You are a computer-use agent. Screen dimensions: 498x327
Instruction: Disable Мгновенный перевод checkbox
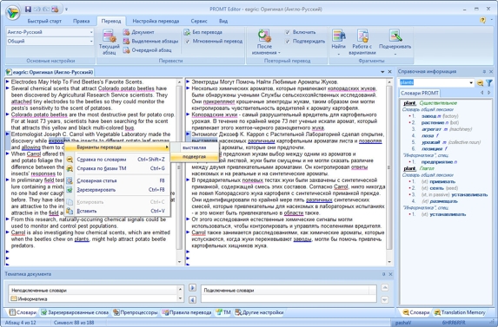point(188,41)
